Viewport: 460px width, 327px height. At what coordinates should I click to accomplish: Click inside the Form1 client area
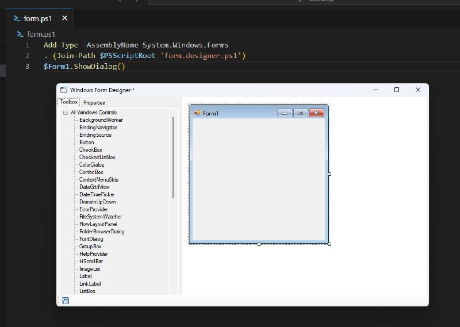click(x=259, y=179)
